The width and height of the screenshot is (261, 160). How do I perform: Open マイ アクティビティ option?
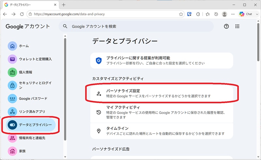click(x=161, y=112)
